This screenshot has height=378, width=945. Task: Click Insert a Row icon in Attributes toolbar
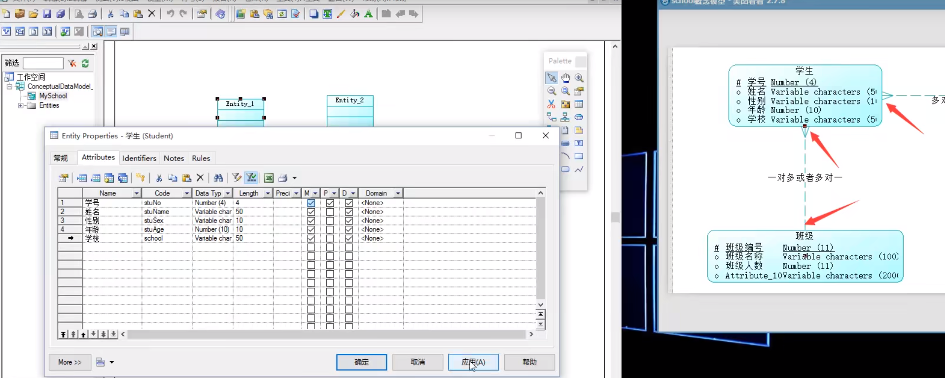[82, 178]
